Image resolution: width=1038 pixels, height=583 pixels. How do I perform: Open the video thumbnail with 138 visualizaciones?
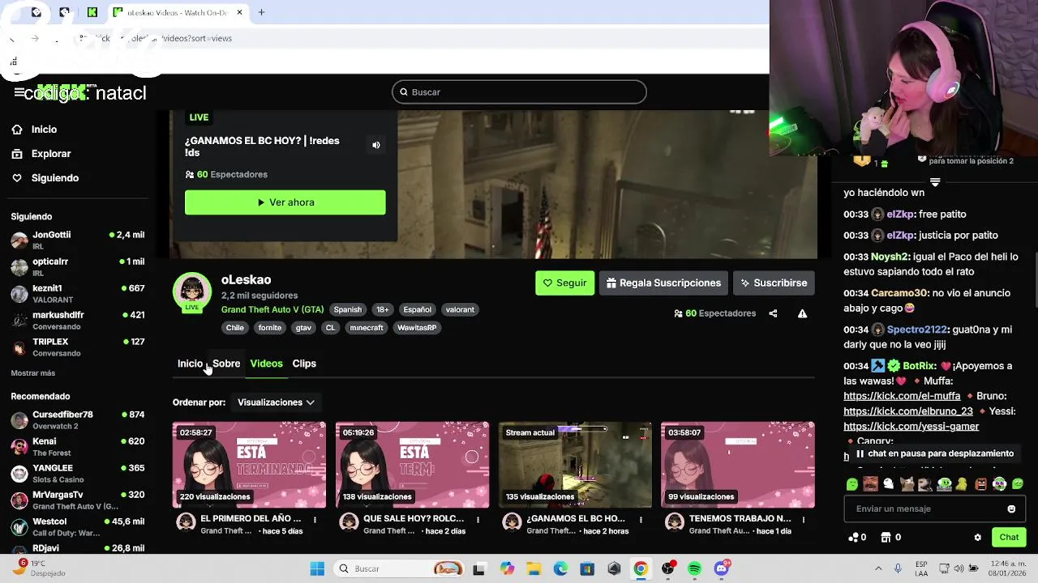pos(412,465)
